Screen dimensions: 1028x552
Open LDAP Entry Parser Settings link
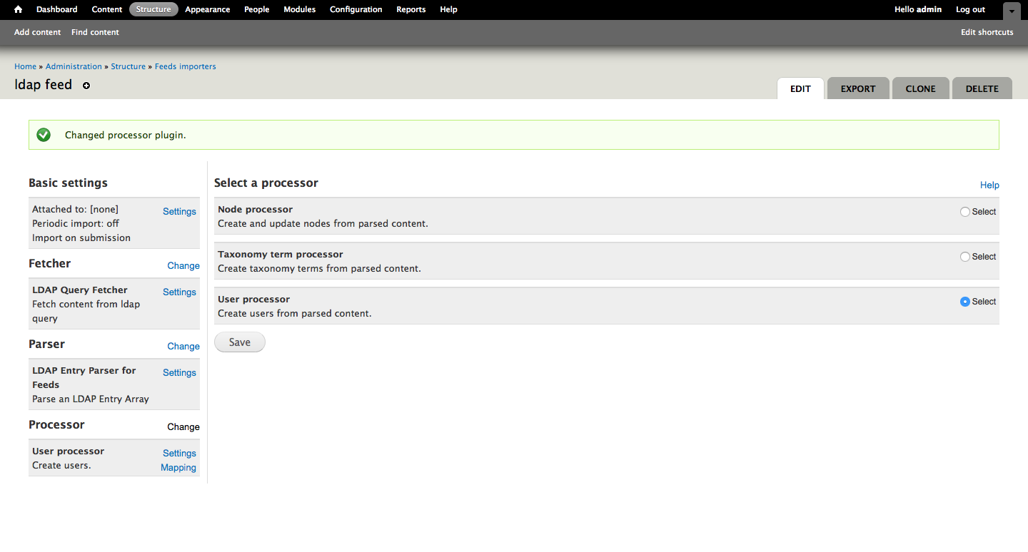(x=179, y=373)
